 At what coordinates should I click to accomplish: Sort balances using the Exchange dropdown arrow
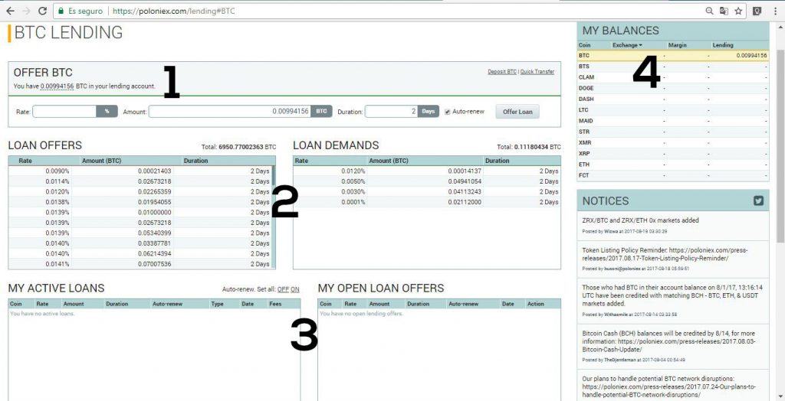(x=640, y=45)
